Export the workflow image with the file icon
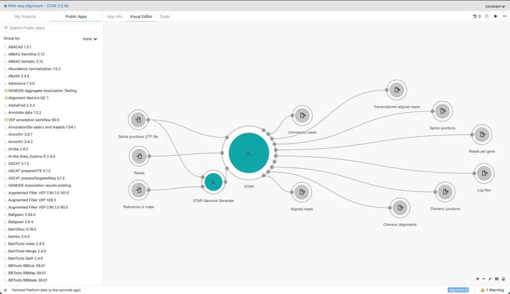Screen dimensions: 510x294 click(503, 279)
